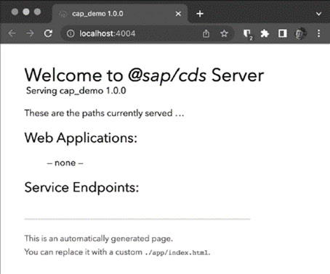Click 'These are the paths currently served' text
The image size is (330, 274).
(98, 113)
